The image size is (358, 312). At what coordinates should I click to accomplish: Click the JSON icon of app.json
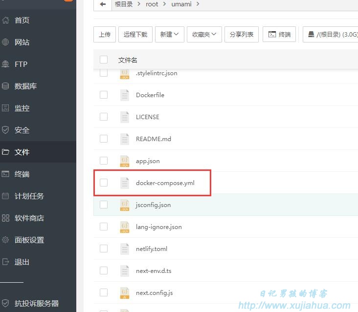125,161
